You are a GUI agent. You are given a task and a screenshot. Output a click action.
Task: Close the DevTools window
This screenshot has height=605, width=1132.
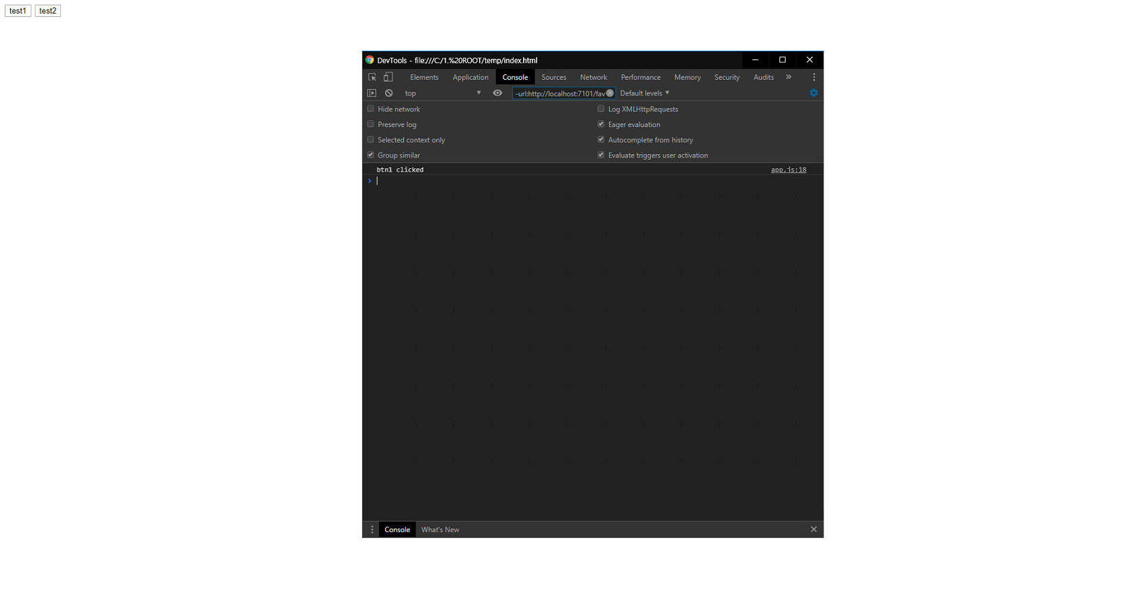809,60
